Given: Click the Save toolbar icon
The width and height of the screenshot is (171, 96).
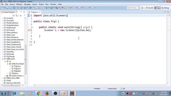Looking at the screenshot, I should click(7, 8).
